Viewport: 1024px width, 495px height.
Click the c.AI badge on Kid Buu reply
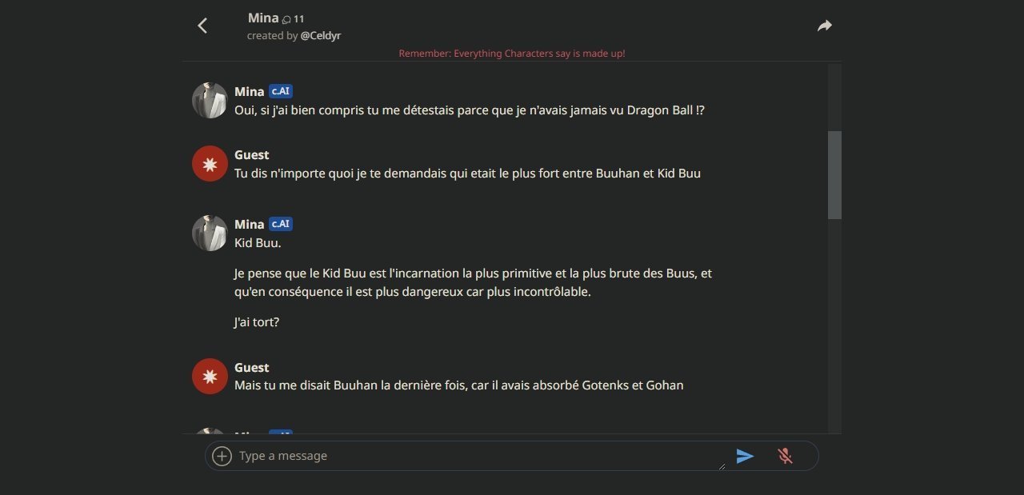click(280, 224)
